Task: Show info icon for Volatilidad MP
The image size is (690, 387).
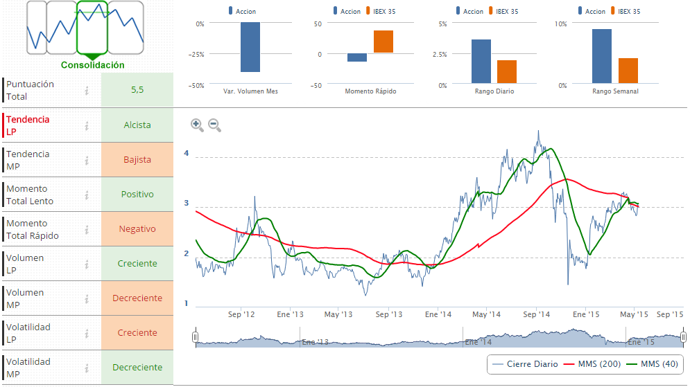Action: click(x=87, y=368)
